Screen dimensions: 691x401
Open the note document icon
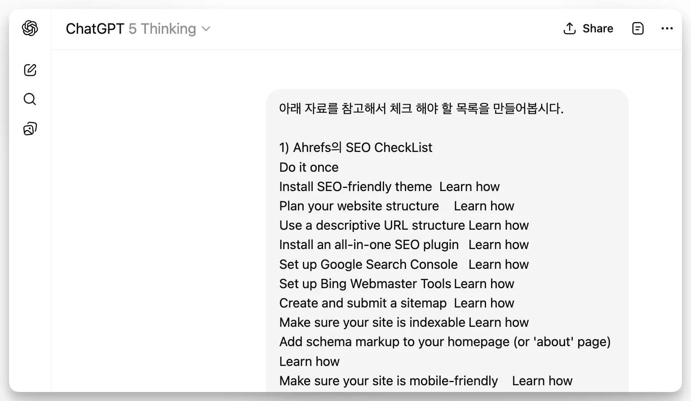(638, 28)
